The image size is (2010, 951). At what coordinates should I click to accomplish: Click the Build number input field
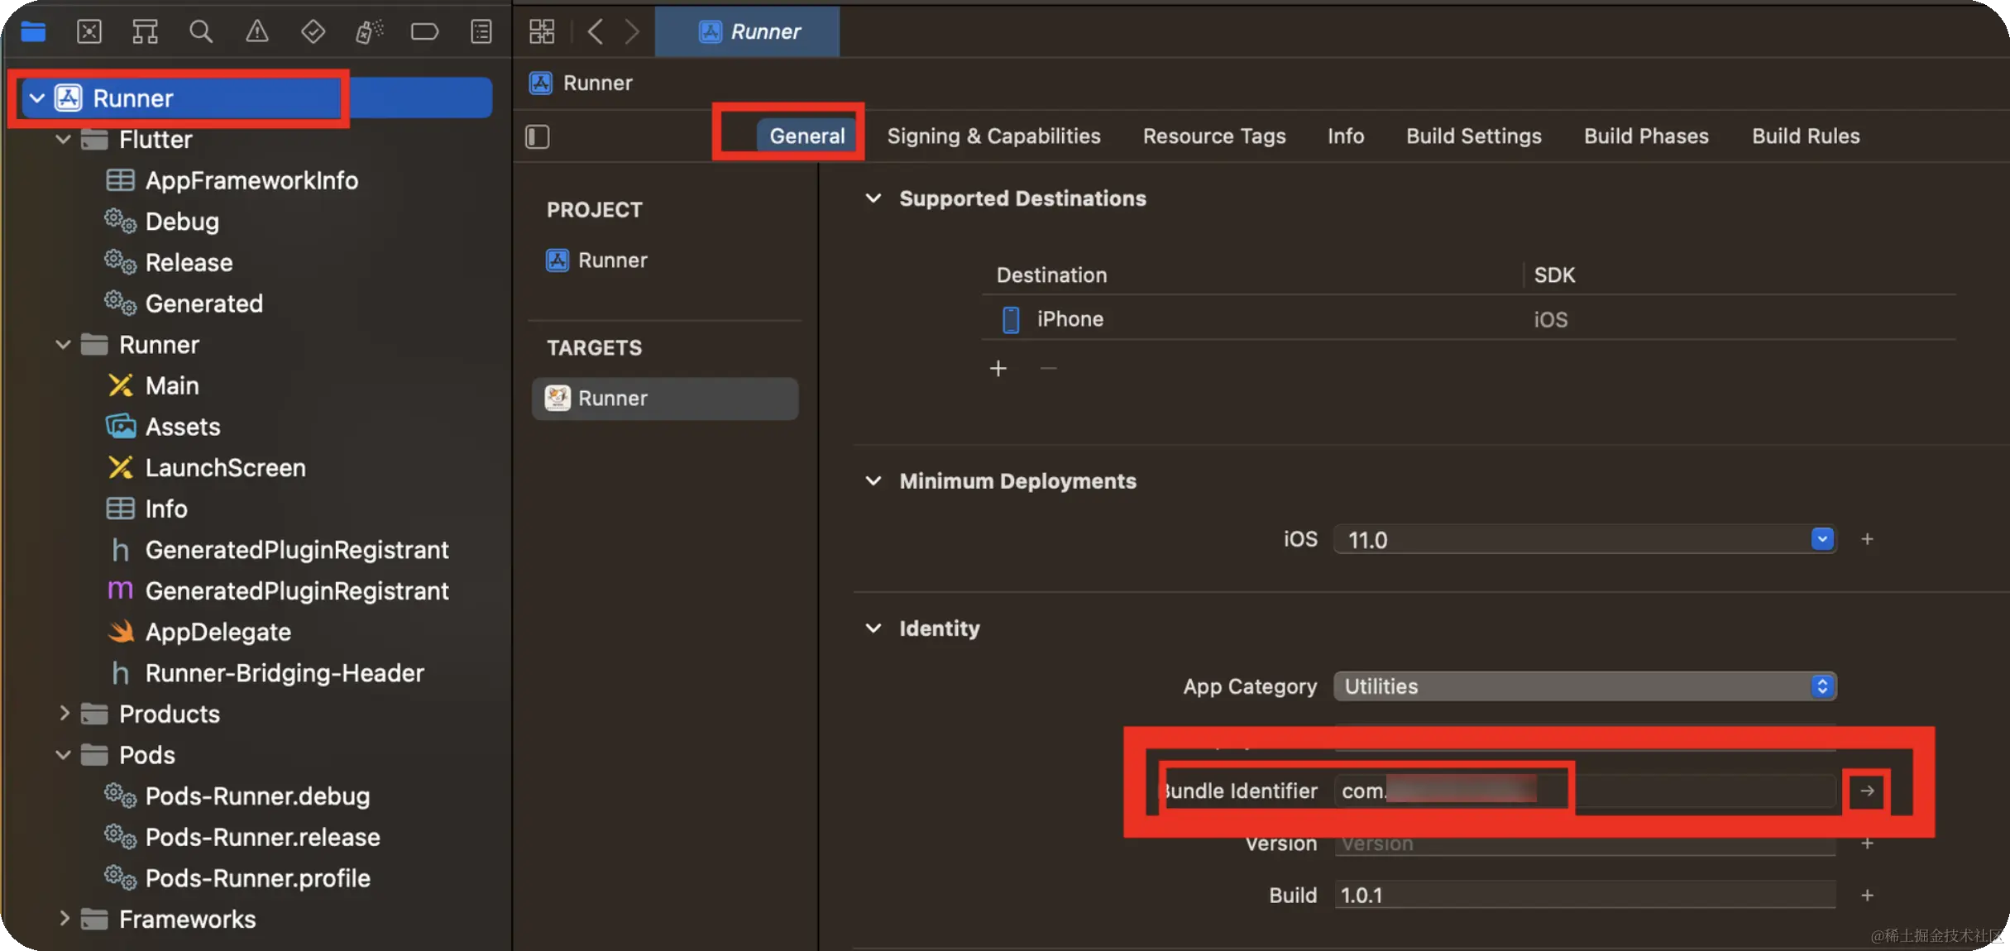1584,895
